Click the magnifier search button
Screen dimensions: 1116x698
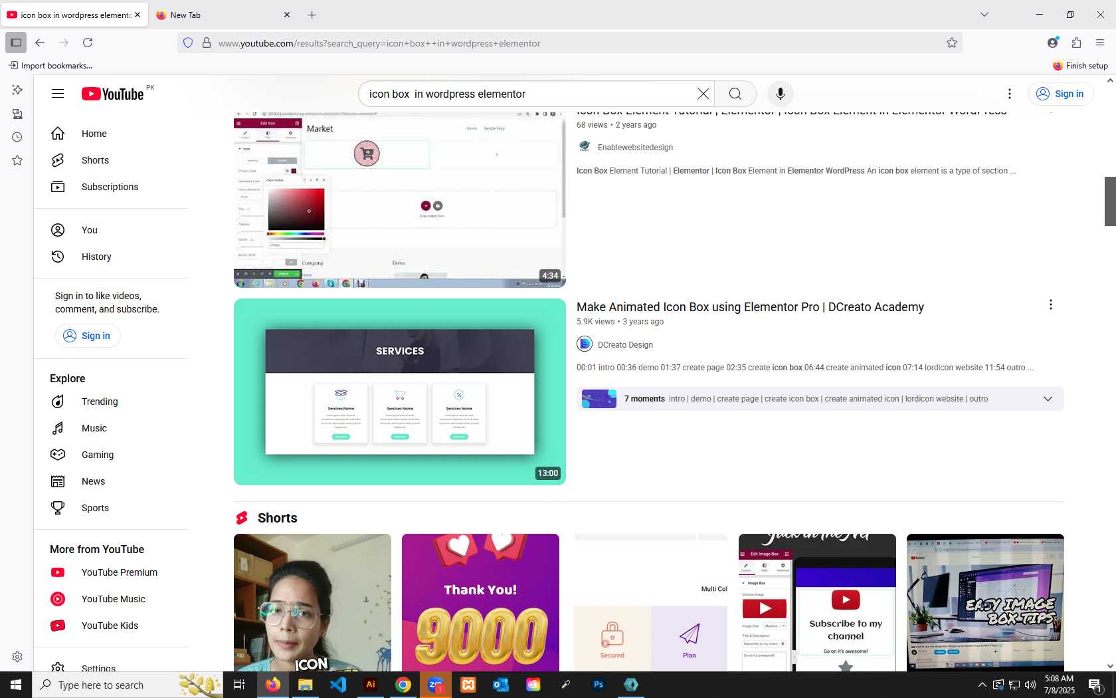pyautogui.click(x=735, y=94)
